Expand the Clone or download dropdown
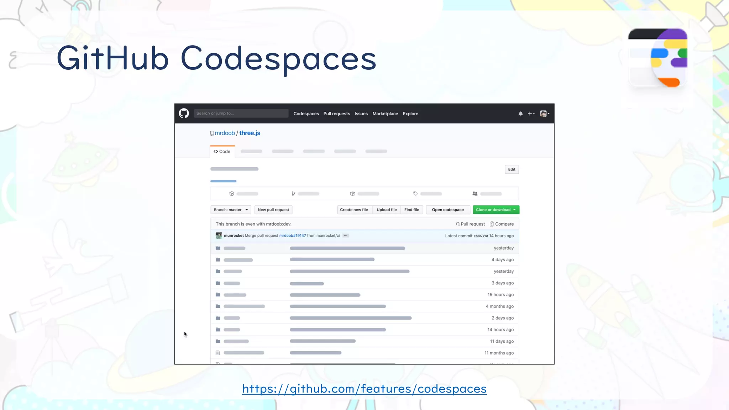 pos(496,210)
